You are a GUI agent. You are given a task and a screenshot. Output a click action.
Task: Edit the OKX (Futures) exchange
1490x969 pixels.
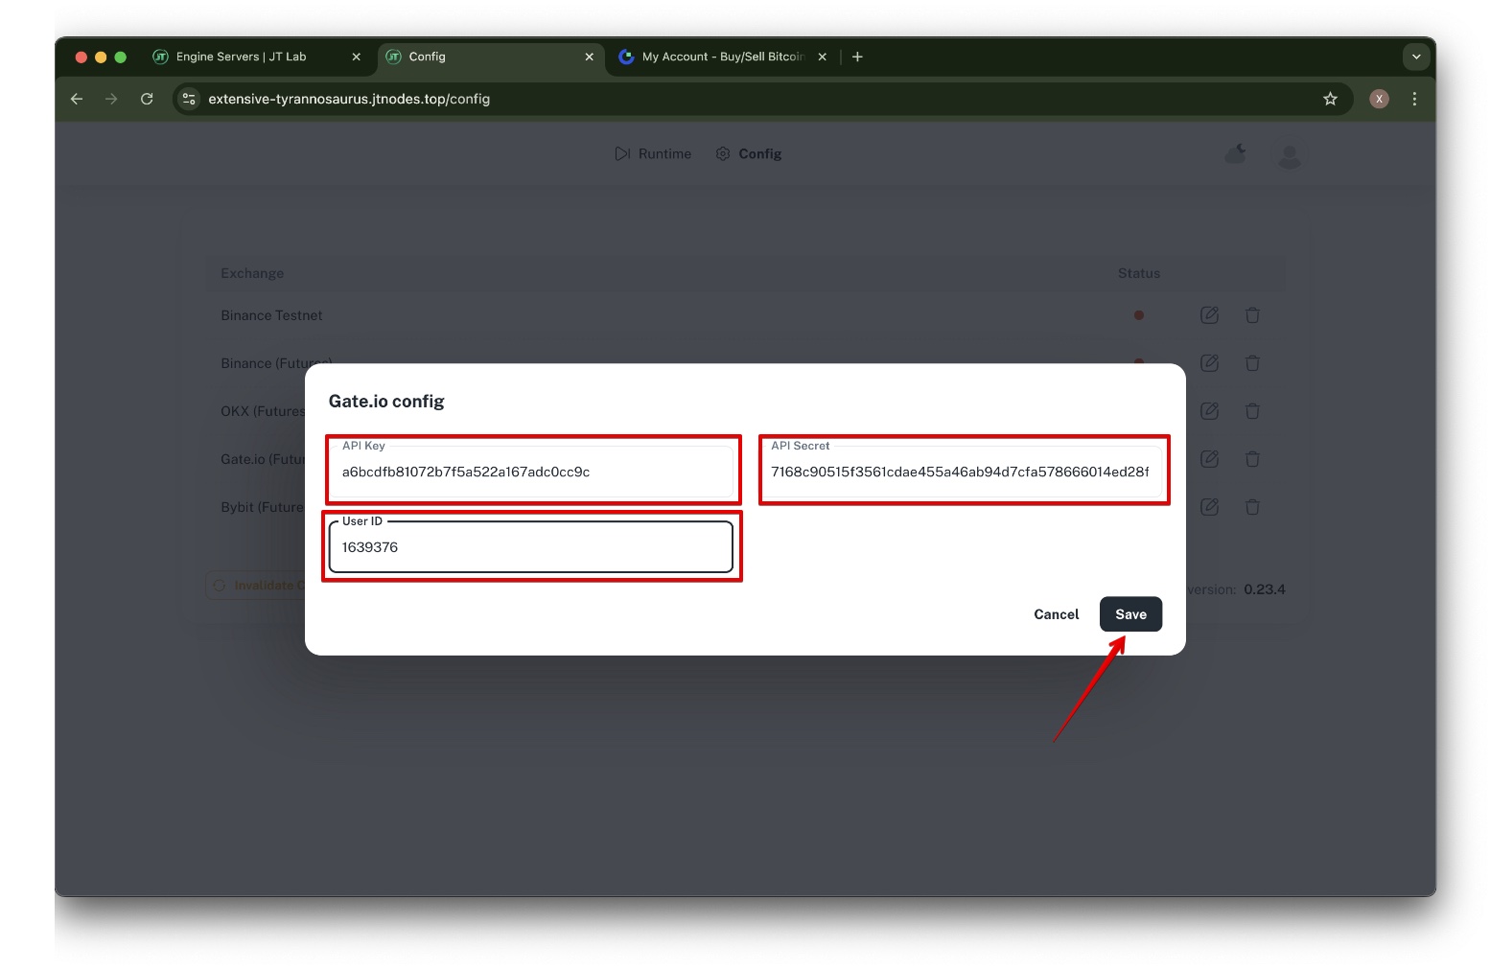[1209, 411]
